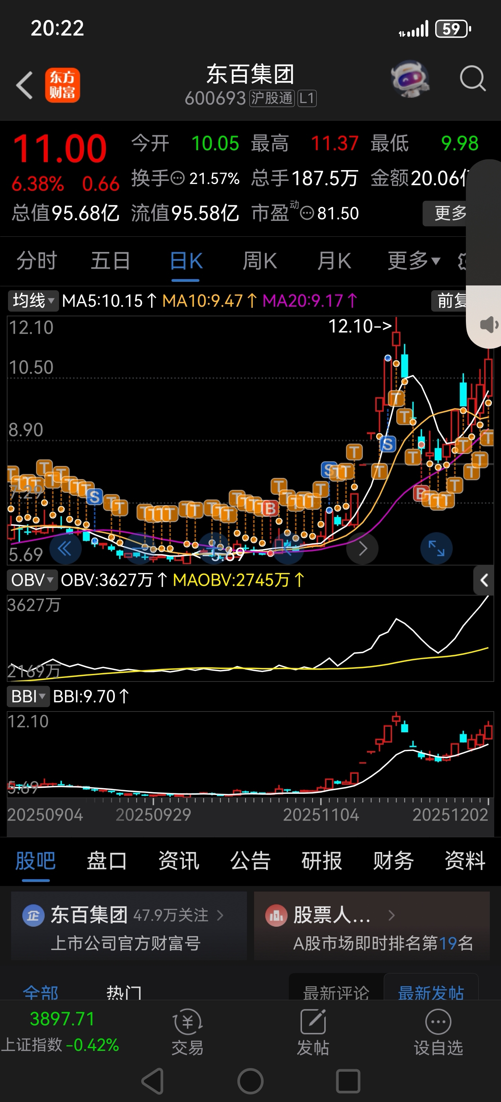Tap chart next right-arrow button
The image size is (501, 1102).
[363, 549]
